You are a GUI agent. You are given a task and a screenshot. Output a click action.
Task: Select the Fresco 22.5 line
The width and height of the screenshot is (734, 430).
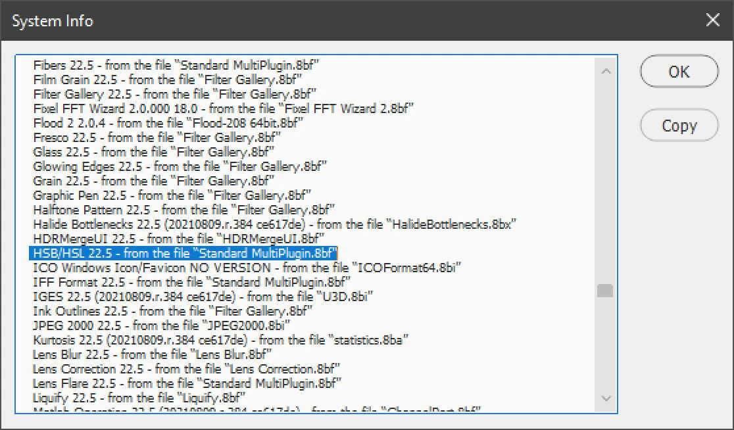pos(157,137)
